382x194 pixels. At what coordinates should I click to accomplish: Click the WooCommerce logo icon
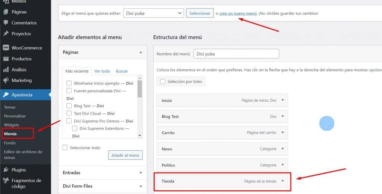click(6, 48)
